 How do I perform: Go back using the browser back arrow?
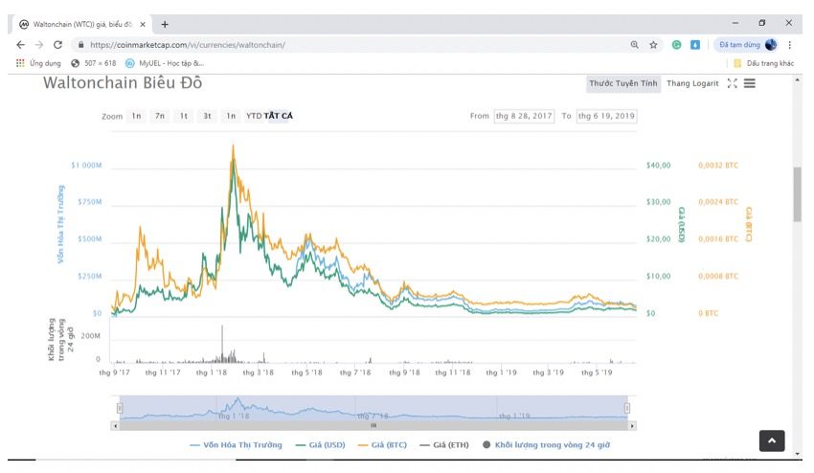(21, 45)
